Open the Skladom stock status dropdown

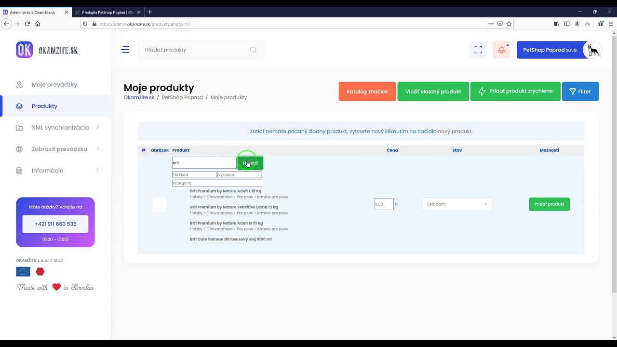click(x=457, y=204)
